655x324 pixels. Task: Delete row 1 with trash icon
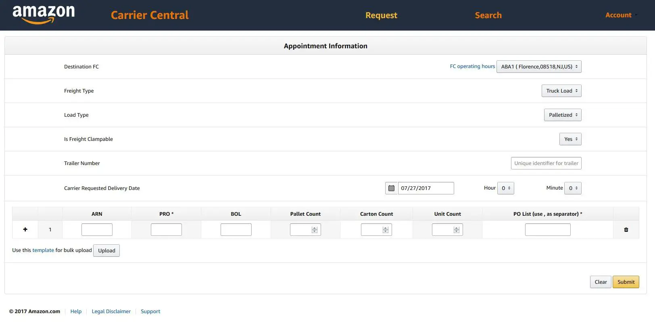(x=626, y=229)
